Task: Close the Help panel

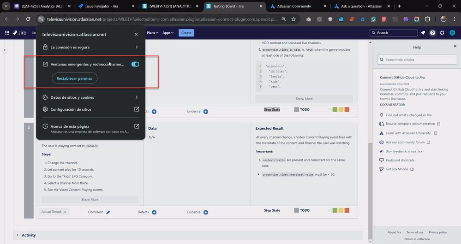Action: [x=455, y=46]
